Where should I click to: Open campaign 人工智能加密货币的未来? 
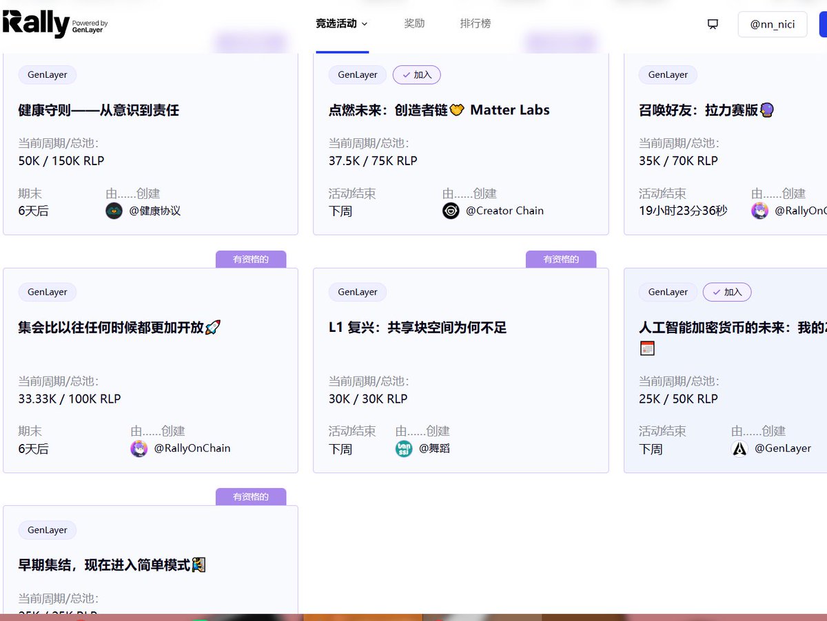click(x=733, y=328)
